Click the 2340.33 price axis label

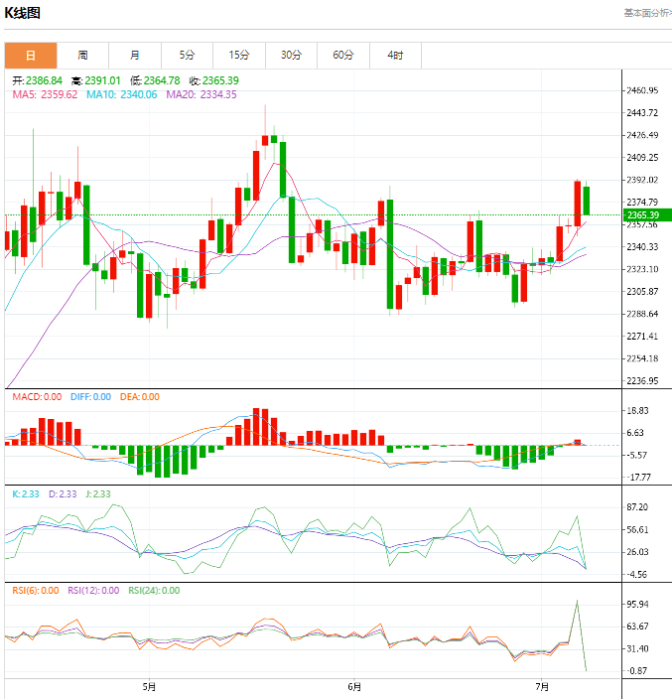(x=642, y=247)
